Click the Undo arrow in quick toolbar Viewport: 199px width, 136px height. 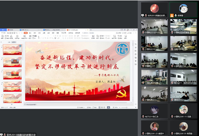click(17, 33)
